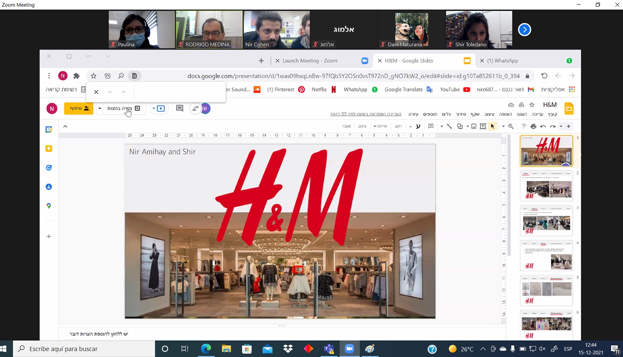Bookmark this page with the address bar star
The width and height of the screenshot is (623, 357).
93,76
